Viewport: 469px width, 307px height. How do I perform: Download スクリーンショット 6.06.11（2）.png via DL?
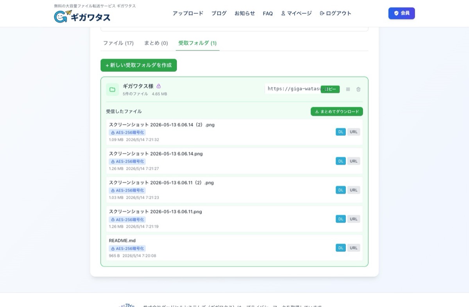pos(341,190)
